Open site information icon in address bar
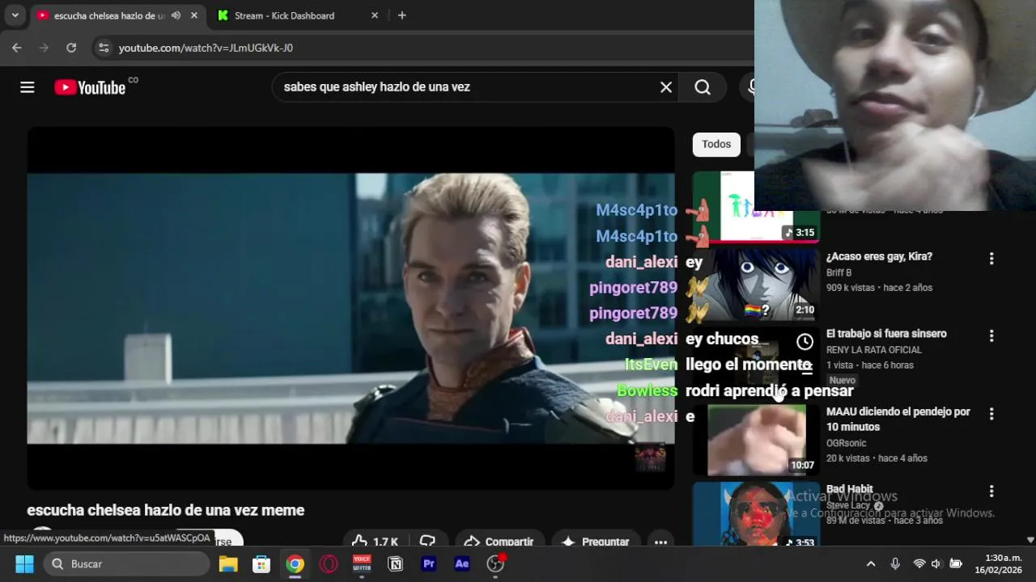Screen dimensions: 1036x582 click(x=104, y=48)
